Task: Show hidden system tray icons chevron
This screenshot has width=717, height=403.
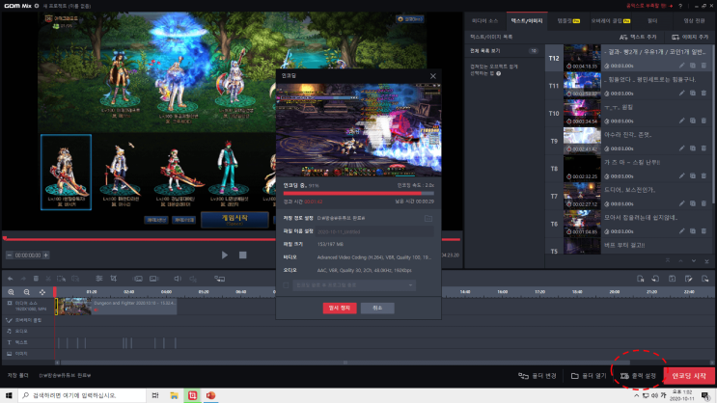Action: (636, 395)
